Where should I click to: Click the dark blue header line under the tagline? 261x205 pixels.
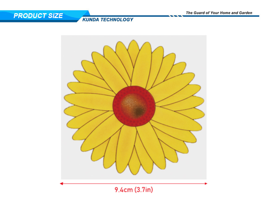click(223, 16)
